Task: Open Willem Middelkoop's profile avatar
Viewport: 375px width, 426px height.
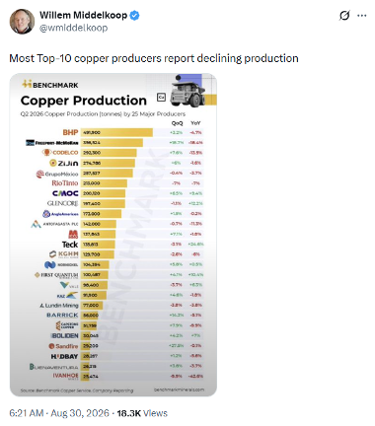Action: (x=22, y=22)
